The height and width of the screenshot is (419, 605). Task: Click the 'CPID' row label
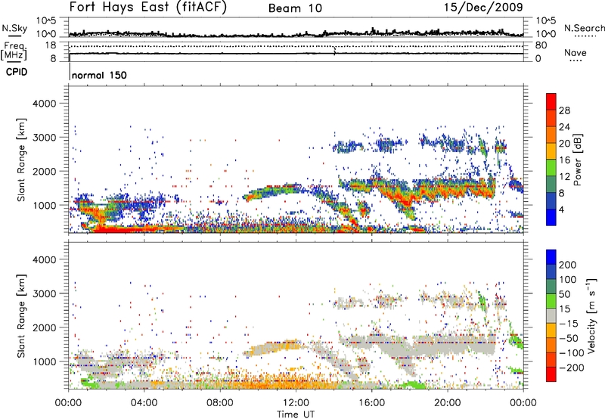pos(17,72)
